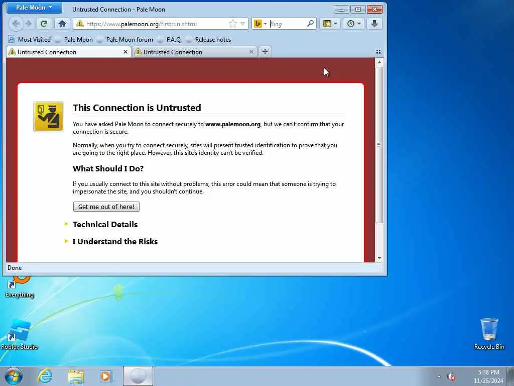Image resolution: width=514 pixels, height=386 pixels.
Task: Close the Pale Moon window
Action: pyautogui.click(x=374, y=10)
